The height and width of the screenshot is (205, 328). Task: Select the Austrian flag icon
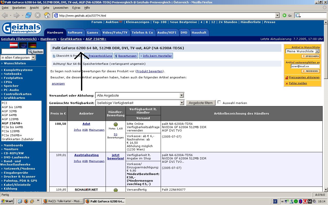(x=14, y=45)
